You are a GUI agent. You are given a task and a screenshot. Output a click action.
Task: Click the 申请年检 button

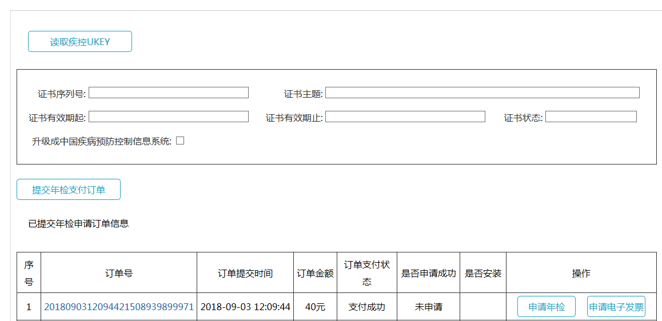pyautogui.click(x=546, y=307)
